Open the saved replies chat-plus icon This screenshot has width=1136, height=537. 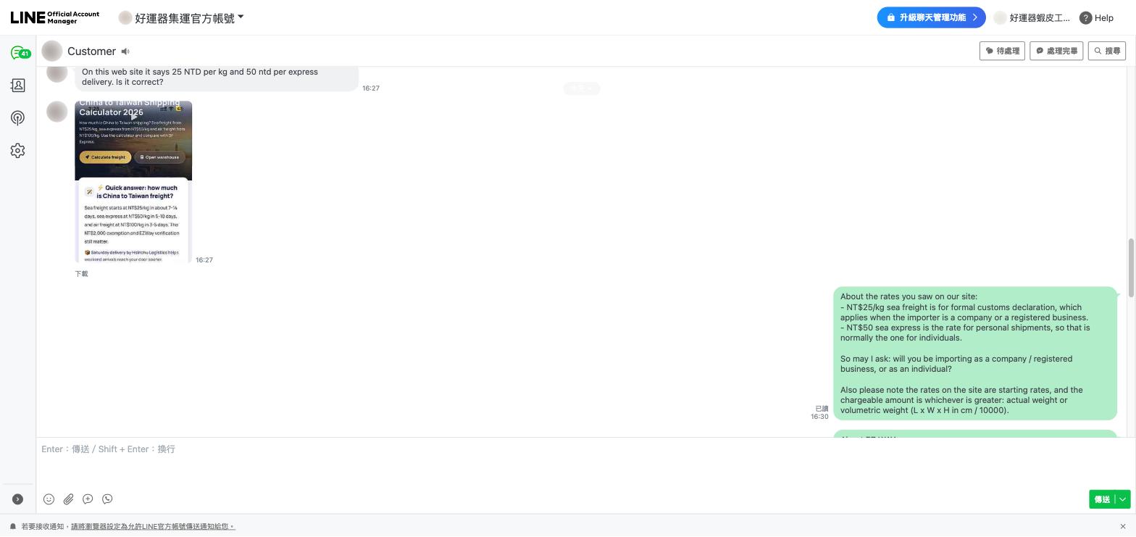tap(88, 499)
